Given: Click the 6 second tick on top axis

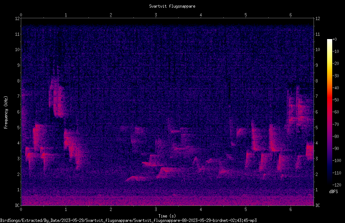Looking at the screenshot, I should tap(291, 15).
